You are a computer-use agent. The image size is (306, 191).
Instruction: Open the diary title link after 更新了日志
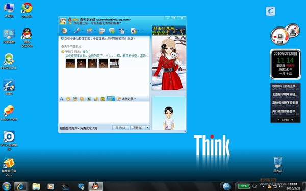pos(85,52)
